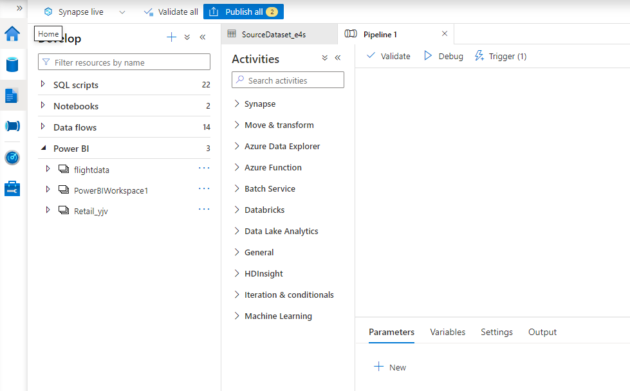This screenshot has height=391, width=630.
Task: Expand Retail_yjv node
Action: coord(48,210)
